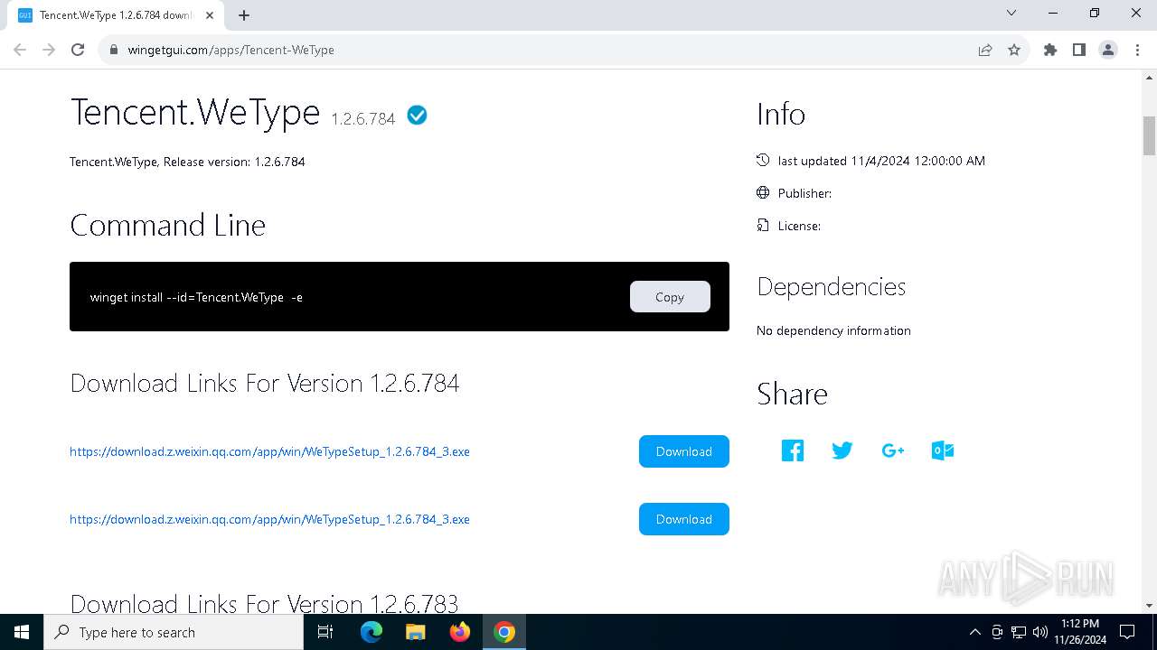Click the address bar URL
This screenshot has width=1157, height=650.
230,50
